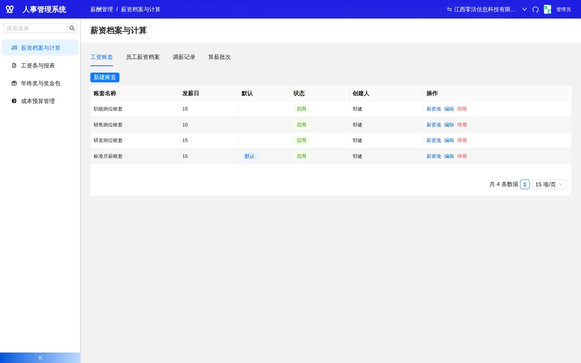
Task: Open the 算薪批次 tab
Action: pyautogui.click(x=219, y=57)
